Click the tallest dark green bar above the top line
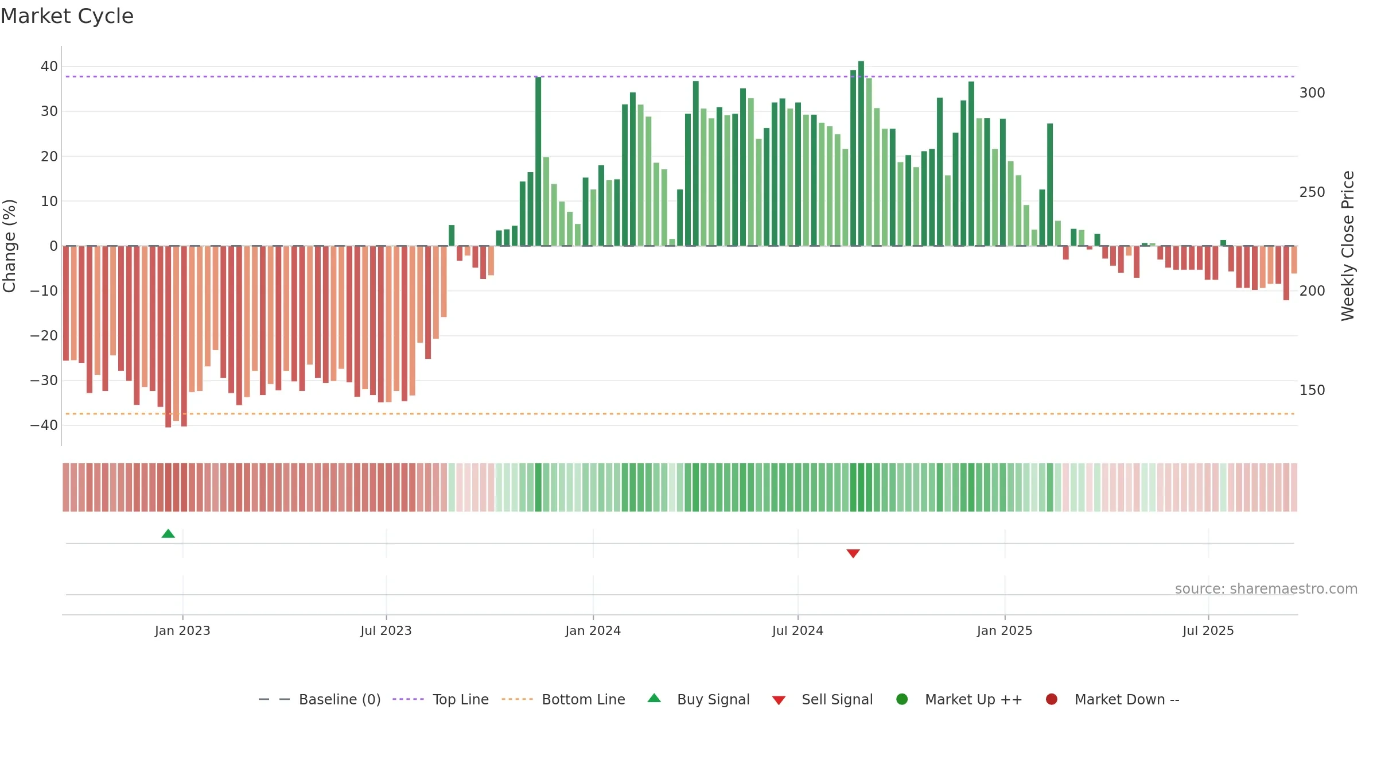 coord(861,153)
